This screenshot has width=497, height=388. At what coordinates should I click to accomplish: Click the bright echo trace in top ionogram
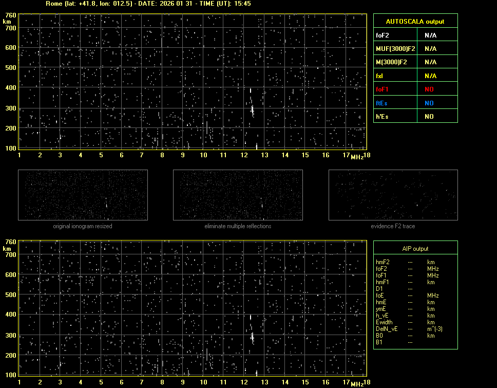[252, 109]
